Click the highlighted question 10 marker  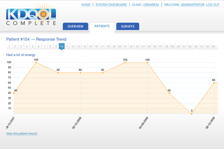[x=62, y=46]
